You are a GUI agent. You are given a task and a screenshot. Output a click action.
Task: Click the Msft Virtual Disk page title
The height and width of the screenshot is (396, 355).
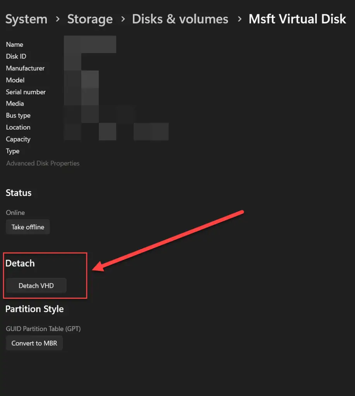[x=297, y=19]
